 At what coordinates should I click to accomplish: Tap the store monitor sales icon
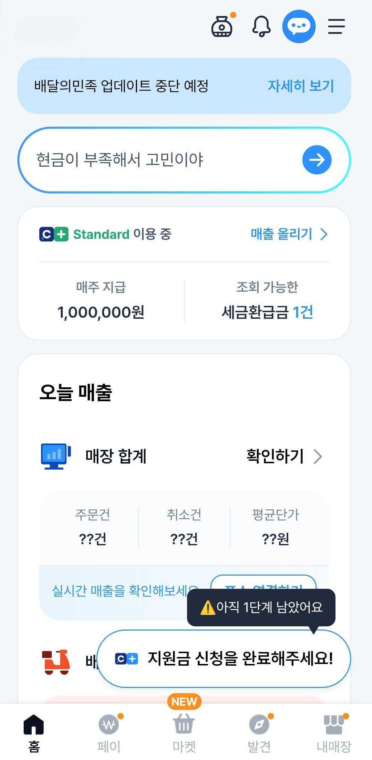click(56, 456)
